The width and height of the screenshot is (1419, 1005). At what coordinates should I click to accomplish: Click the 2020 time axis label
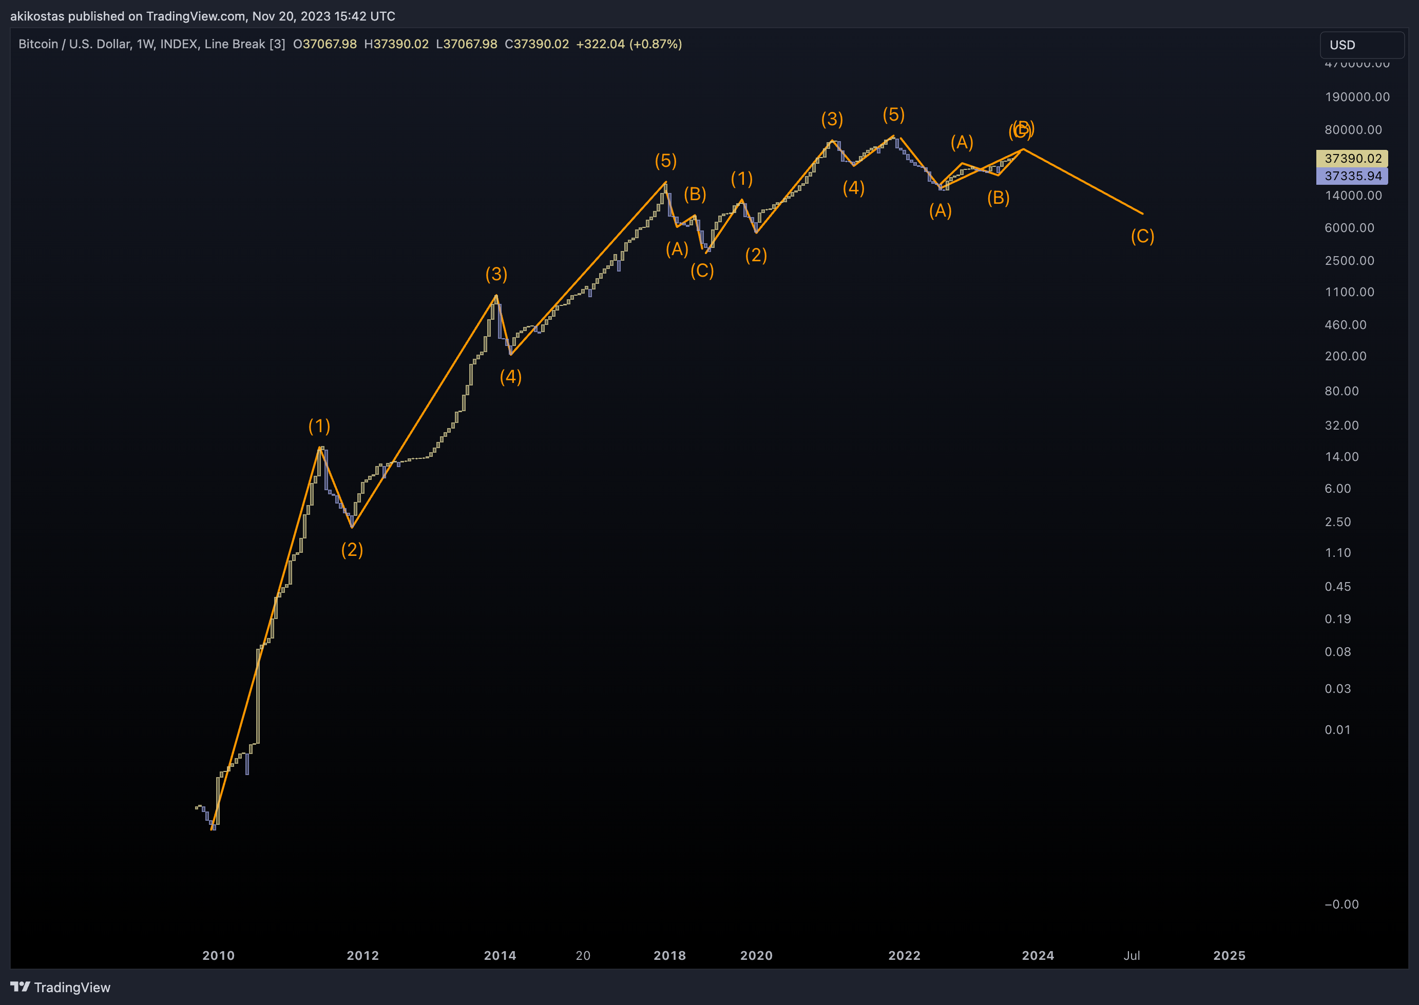(x=756, y=956)
